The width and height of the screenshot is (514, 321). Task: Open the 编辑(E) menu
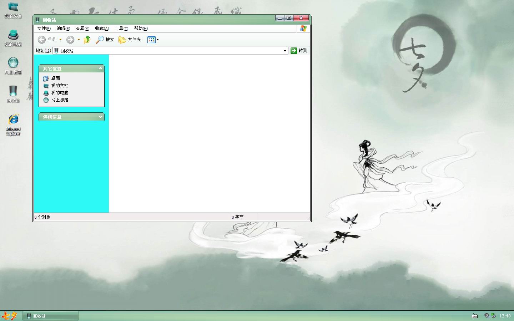[x=63, y=29]
